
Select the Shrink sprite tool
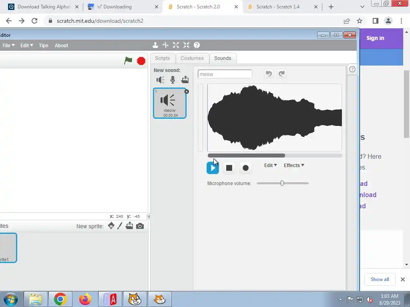[186, 45]
